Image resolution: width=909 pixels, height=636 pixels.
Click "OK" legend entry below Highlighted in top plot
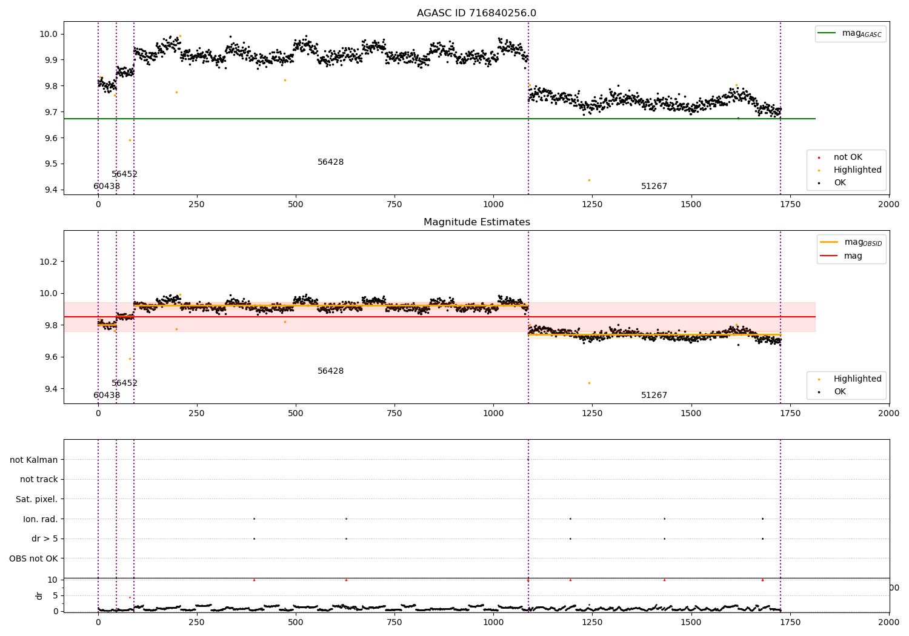coord(832,183)
